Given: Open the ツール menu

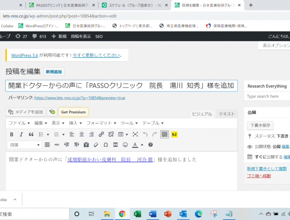Looking at the screenshot, I should click(129, 123).
